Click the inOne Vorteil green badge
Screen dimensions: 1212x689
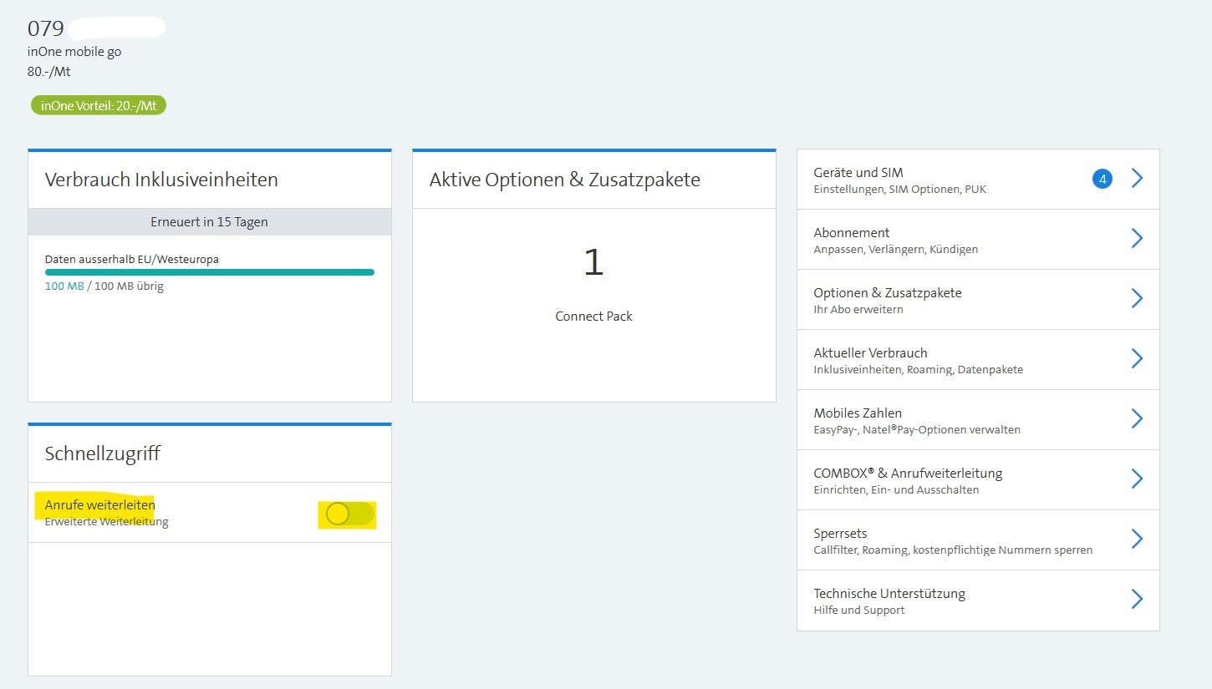[x=99, y=106]
